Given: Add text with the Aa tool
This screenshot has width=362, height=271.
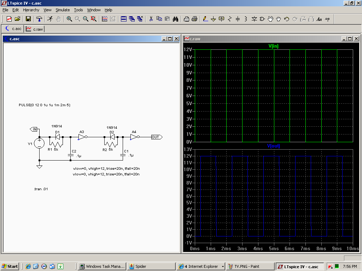Looking at the screenshot, I should point(319,19).
